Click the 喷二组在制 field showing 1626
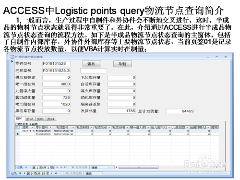 (56, 104)
